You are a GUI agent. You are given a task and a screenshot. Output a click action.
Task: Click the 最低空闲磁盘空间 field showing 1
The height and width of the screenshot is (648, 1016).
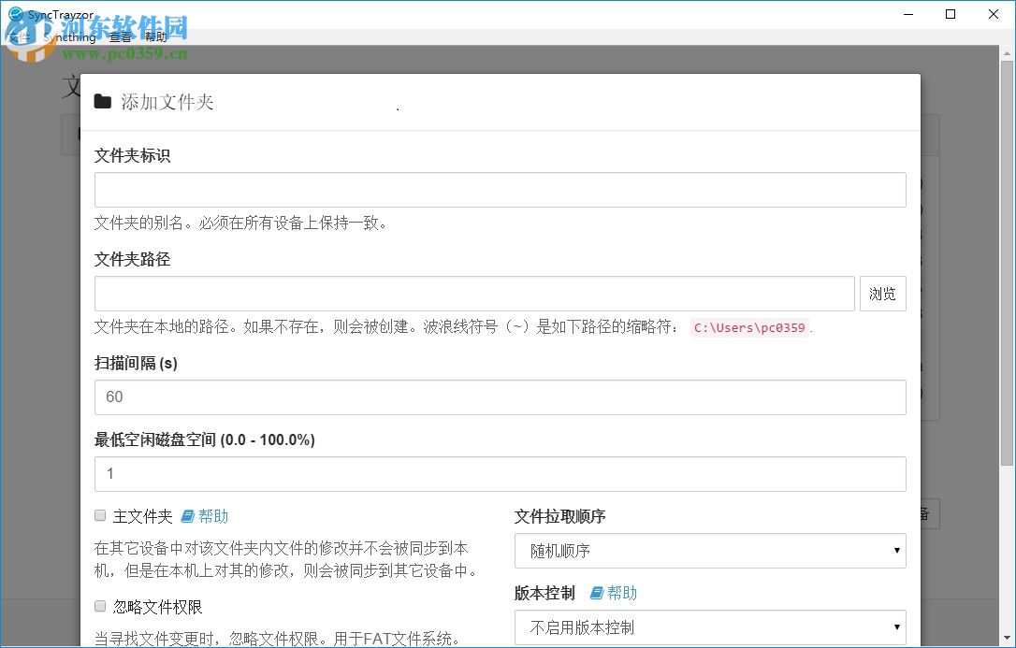tap(501, 474)
